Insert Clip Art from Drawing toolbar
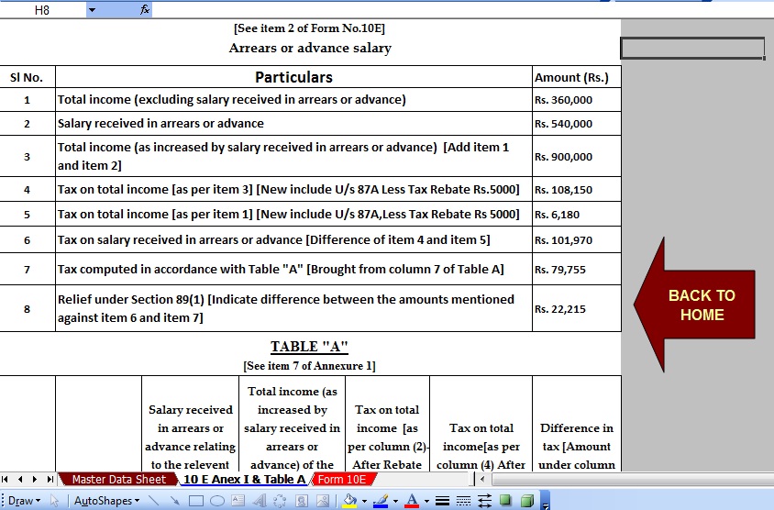 (x=302, y=501)
